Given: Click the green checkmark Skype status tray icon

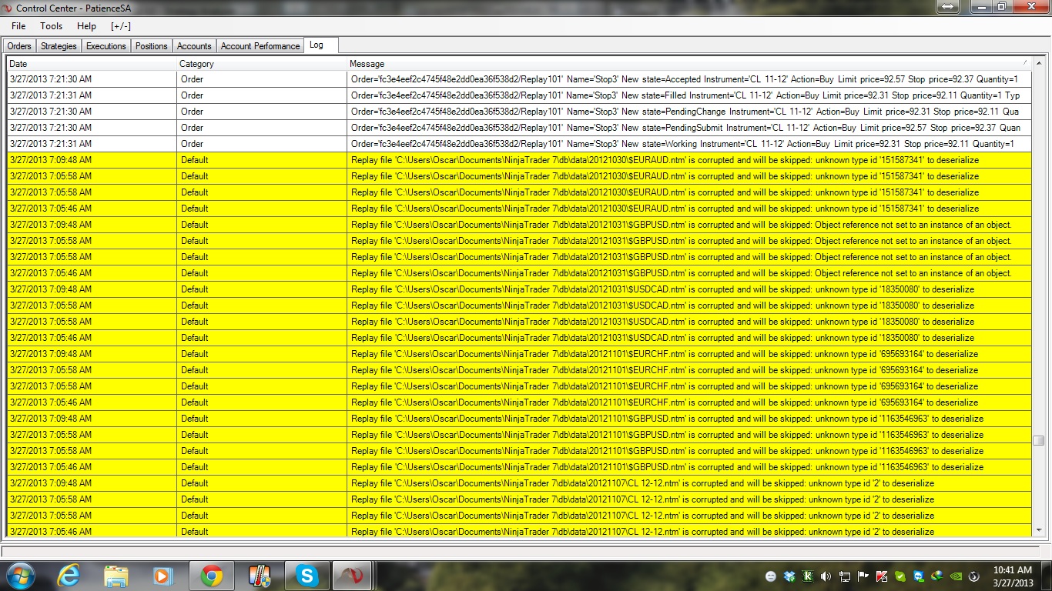Looking at the screenshot, I should click(x=900, y=576).
